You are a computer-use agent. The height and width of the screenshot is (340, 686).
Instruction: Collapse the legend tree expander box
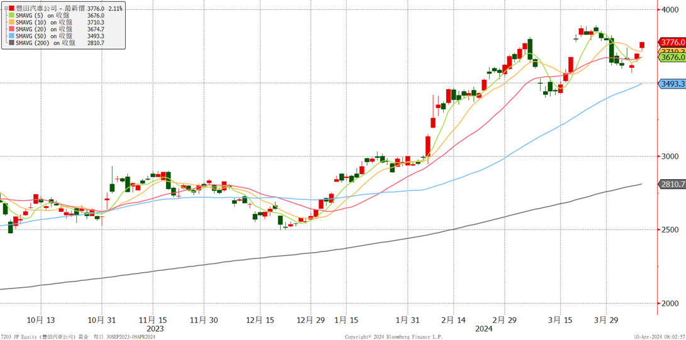coord(5,8)
